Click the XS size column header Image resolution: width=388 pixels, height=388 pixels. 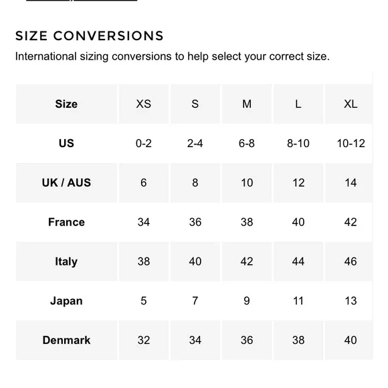tap(144, 104)
